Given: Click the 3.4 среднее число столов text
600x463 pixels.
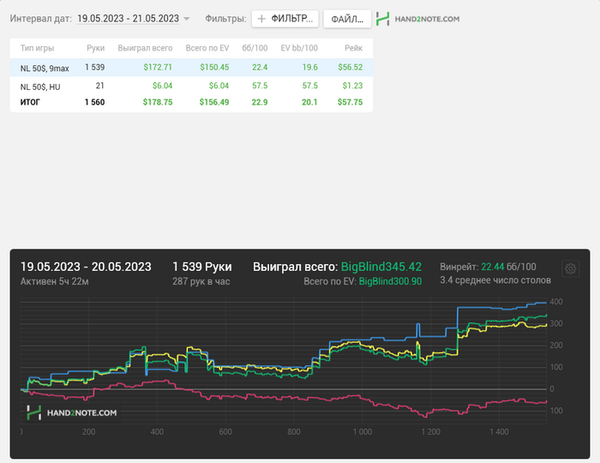Looking at the screenshot, I should tap(495, 280).
